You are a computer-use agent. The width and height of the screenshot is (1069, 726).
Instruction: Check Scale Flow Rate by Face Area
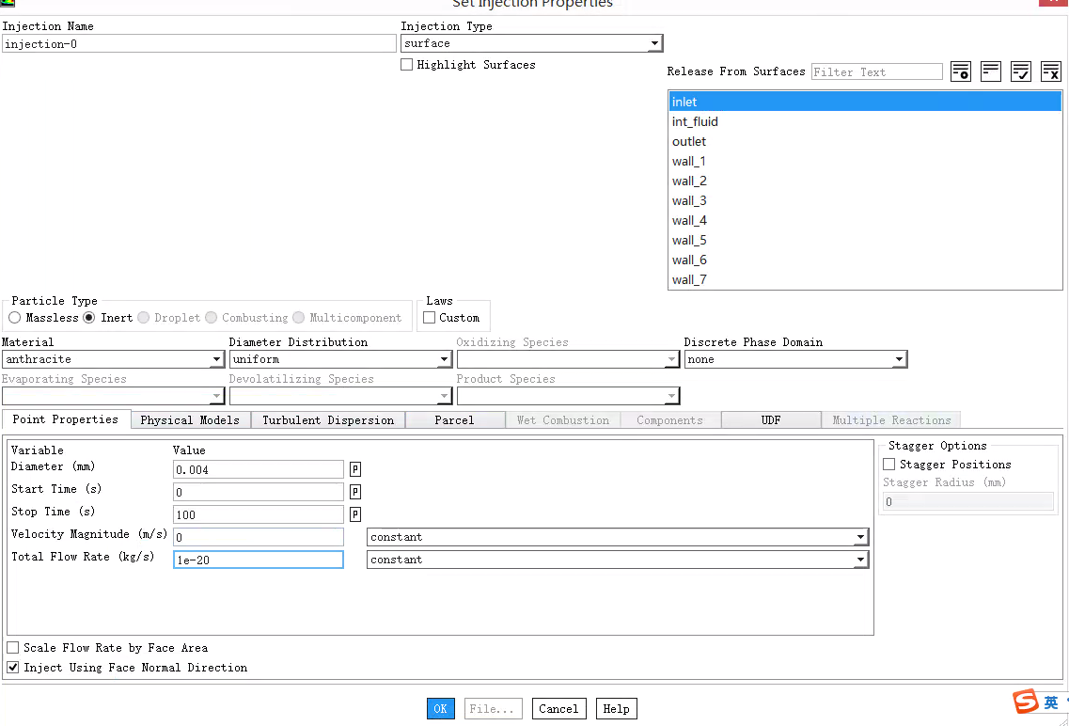(x=13, y=648)
